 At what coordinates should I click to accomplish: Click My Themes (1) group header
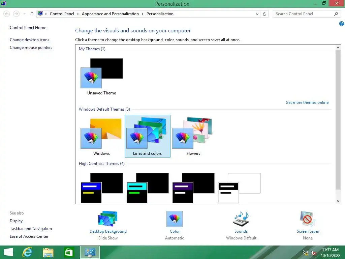click(92, 49)
